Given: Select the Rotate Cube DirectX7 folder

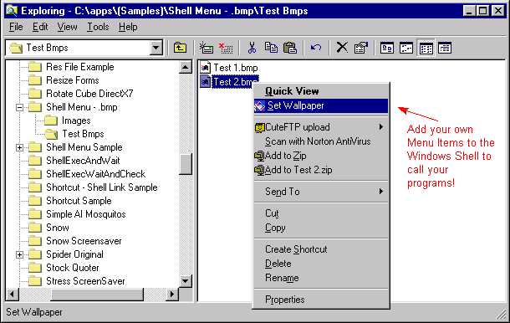Looking at the screenshot, I should pos(89,94).
